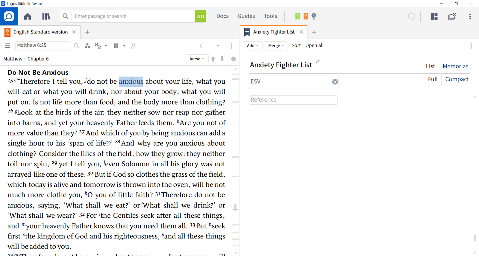Open the ESV panel kebab menu

pos(231,46)
